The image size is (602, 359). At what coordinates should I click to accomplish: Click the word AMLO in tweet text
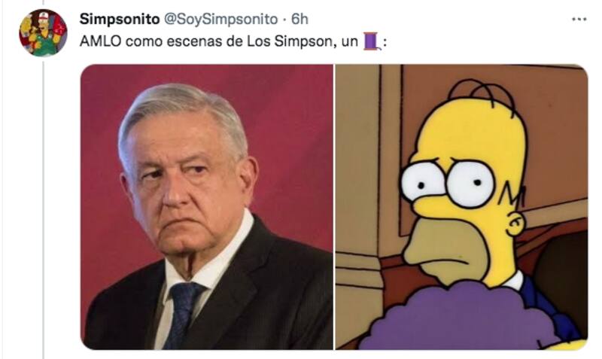click(100, 41)
